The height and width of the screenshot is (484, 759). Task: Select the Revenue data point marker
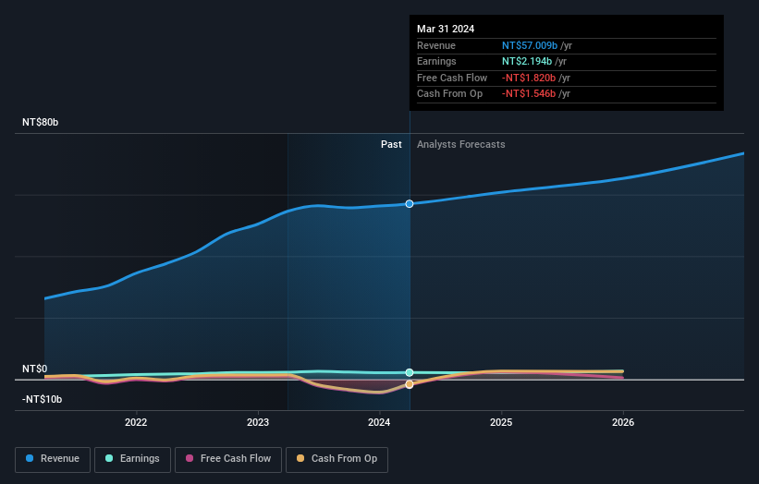pyautogui.click(x=410, y=204)
